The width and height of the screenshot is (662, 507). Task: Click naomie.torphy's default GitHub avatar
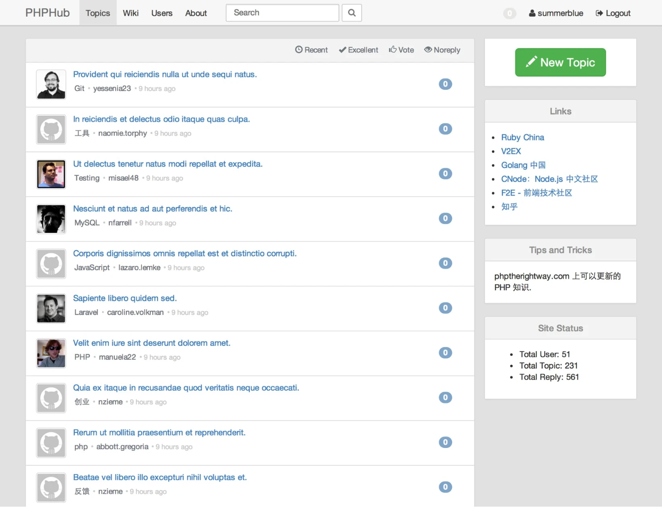pos(51,129)
